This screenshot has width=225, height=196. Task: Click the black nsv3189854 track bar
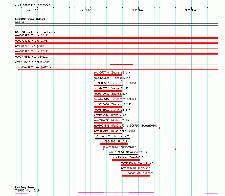tap(123, 155)
